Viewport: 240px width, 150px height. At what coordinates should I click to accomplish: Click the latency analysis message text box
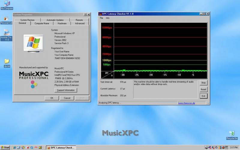[x=166, y=89]
